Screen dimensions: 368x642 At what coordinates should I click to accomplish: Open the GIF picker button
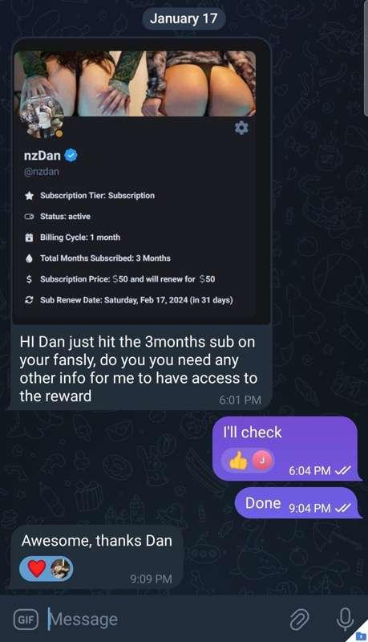[x=26, y=620]
